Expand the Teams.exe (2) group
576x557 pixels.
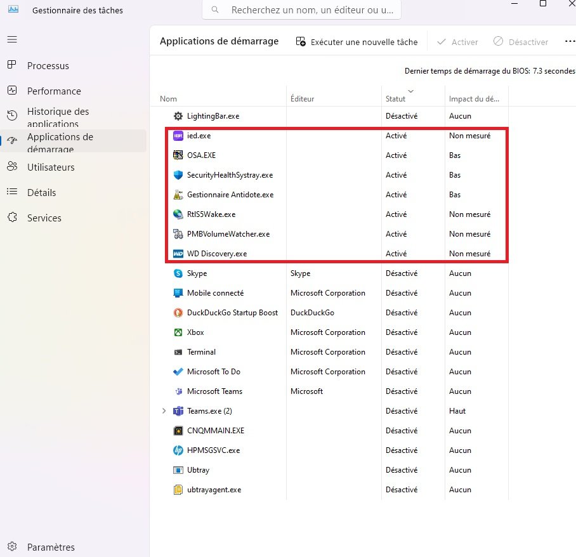[x=164, y=410]
